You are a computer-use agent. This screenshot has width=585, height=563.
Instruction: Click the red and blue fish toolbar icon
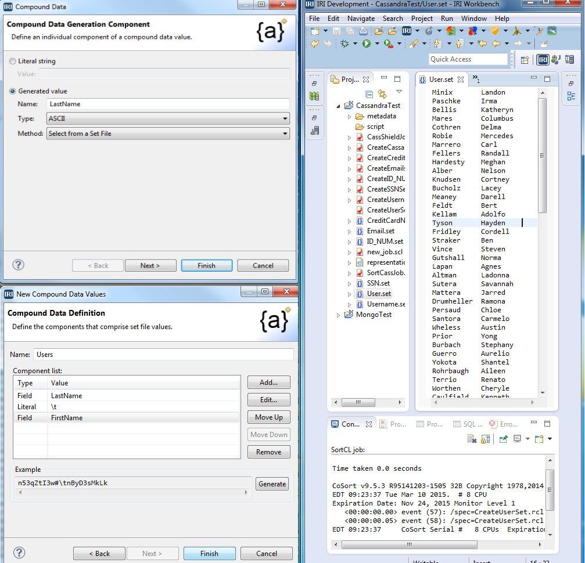click(473, 31)
